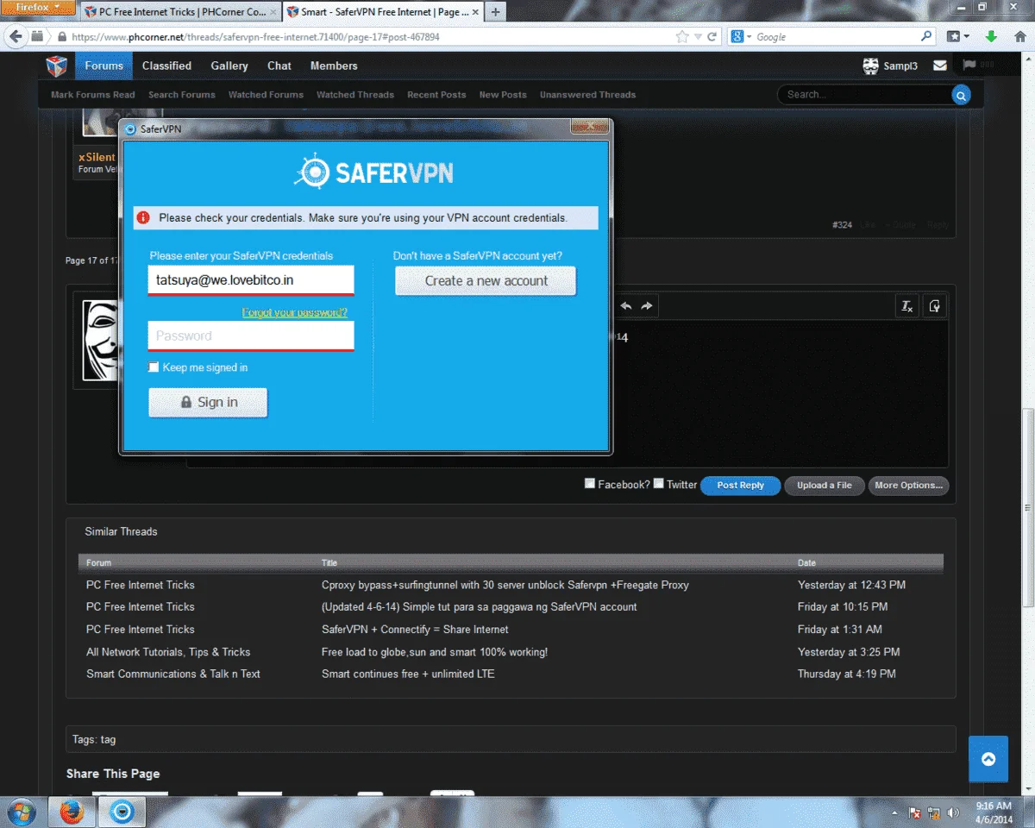Viewport: 1035px width, 828px height.
Task: Click the redo arrow in reply editor
Action: point(647,306)
